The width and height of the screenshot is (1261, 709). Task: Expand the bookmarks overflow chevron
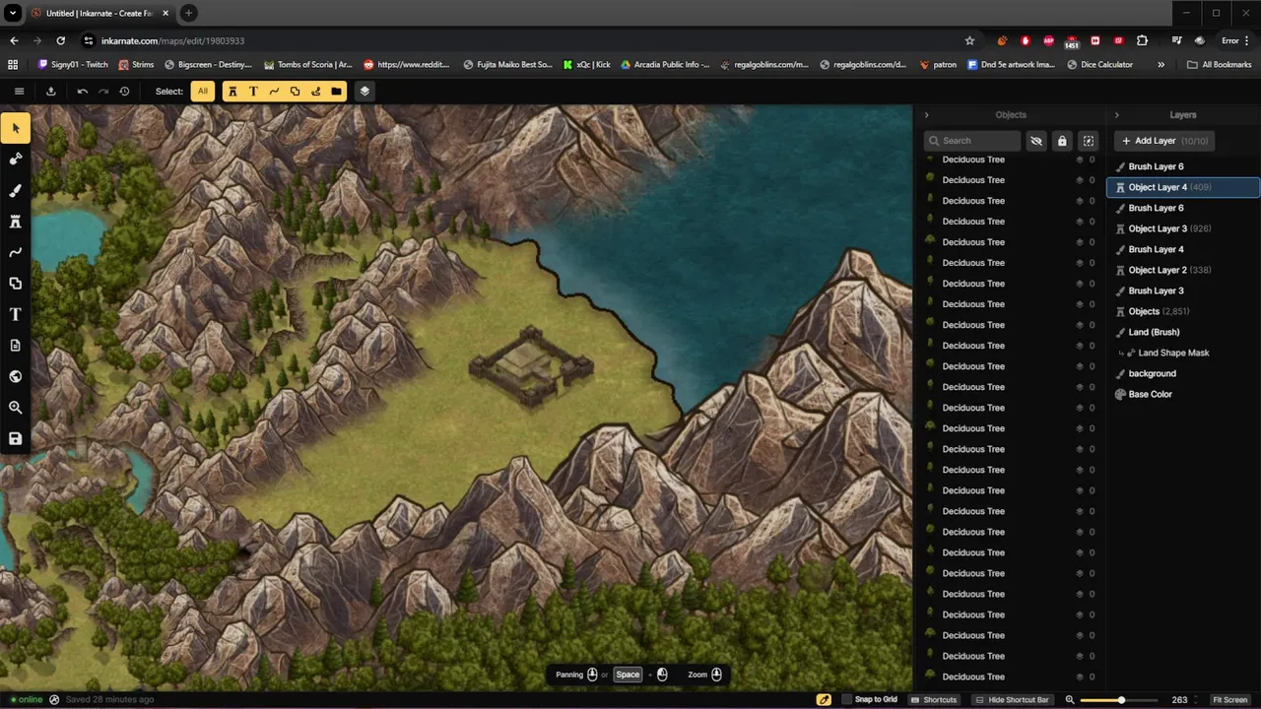(x=1161, y=65)
